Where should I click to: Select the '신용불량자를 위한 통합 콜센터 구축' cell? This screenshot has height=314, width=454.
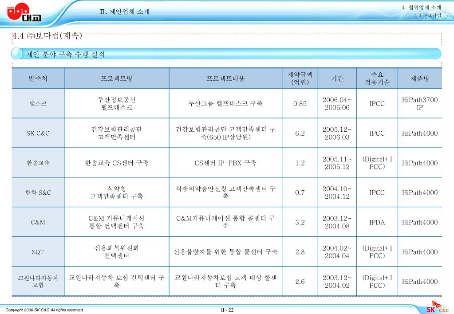(225, 252)
